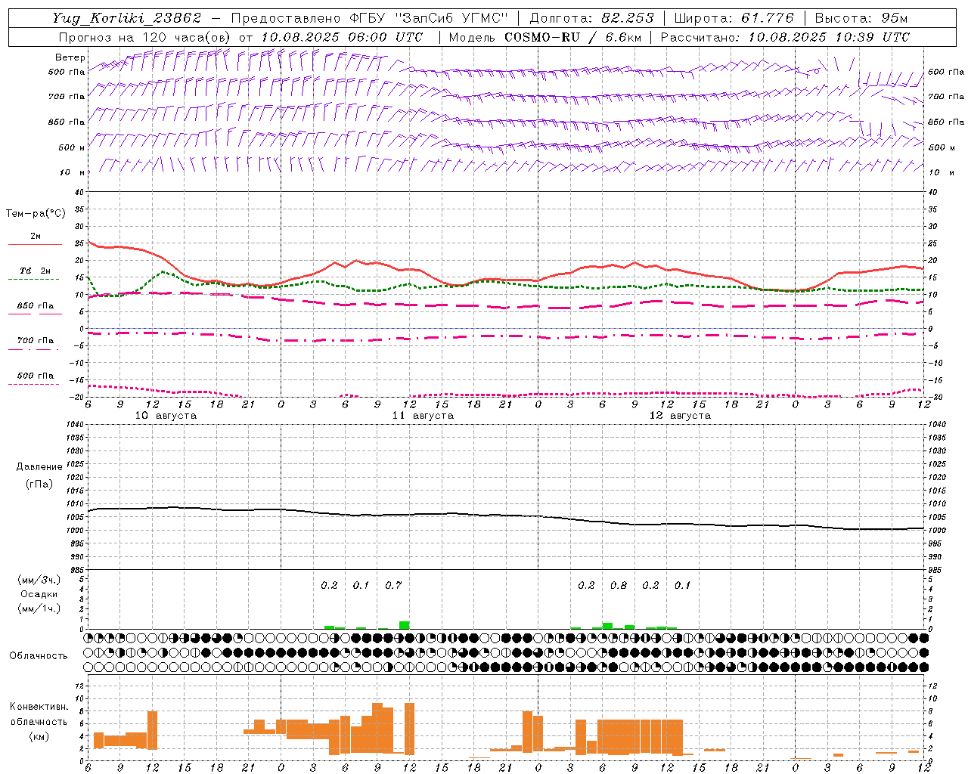The width and height of the screenshot is (968, 774).
Task: Click the 0.7 precipitation value
Action: click(x=393, y=585)
